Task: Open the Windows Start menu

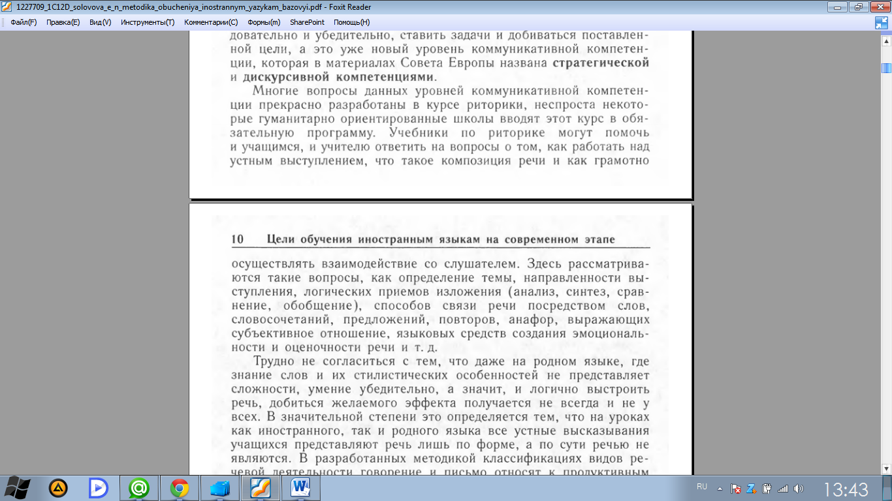Action: (x=18, y=487)
